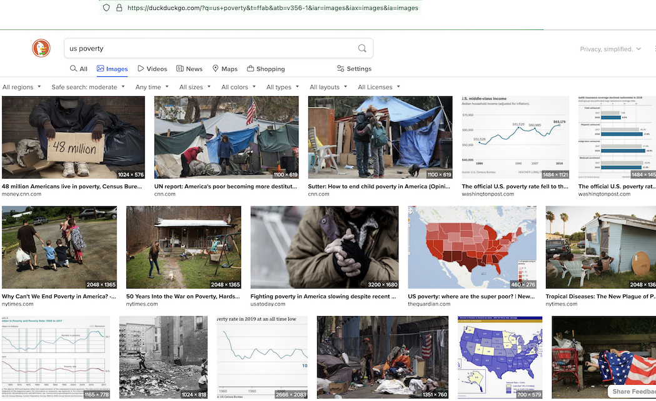Open 'rate in 2019 at all time low' chart
Viewport: 656px width, 401px height.
[262, 357]
